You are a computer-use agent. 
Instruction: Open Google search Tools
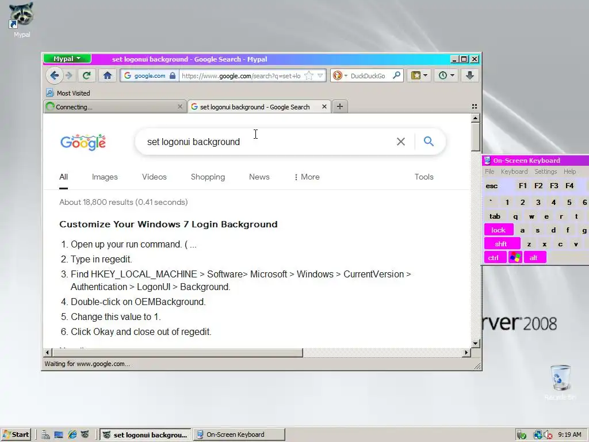pos(424,177)
